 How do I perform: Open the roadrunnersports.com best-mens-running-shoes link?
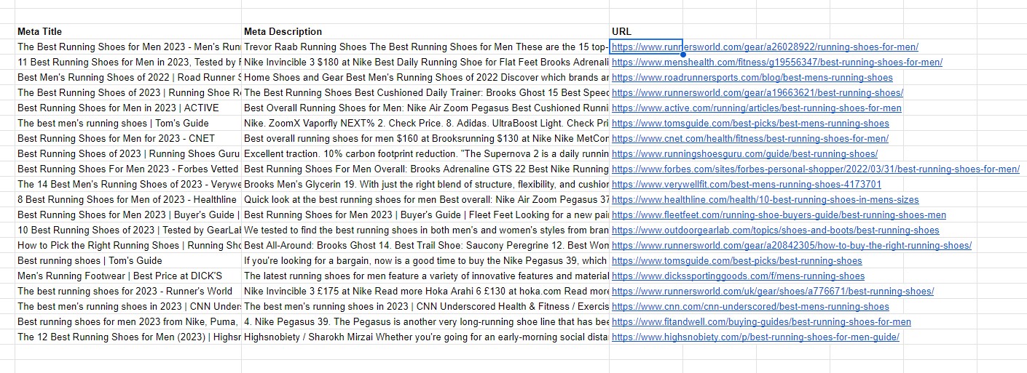pyautogui.click(x=752, y=78)
